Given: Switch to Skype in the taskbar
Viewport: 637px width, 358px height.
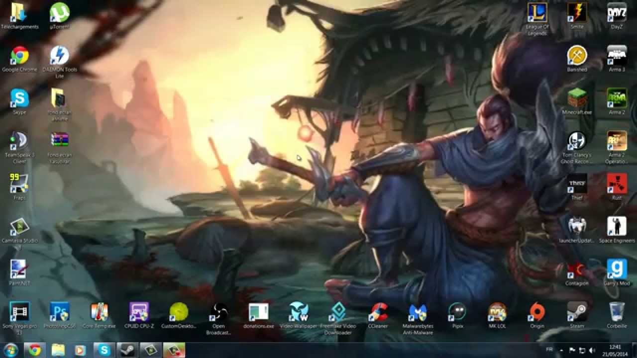Looking at the screenshot, I should pos(104,350).
